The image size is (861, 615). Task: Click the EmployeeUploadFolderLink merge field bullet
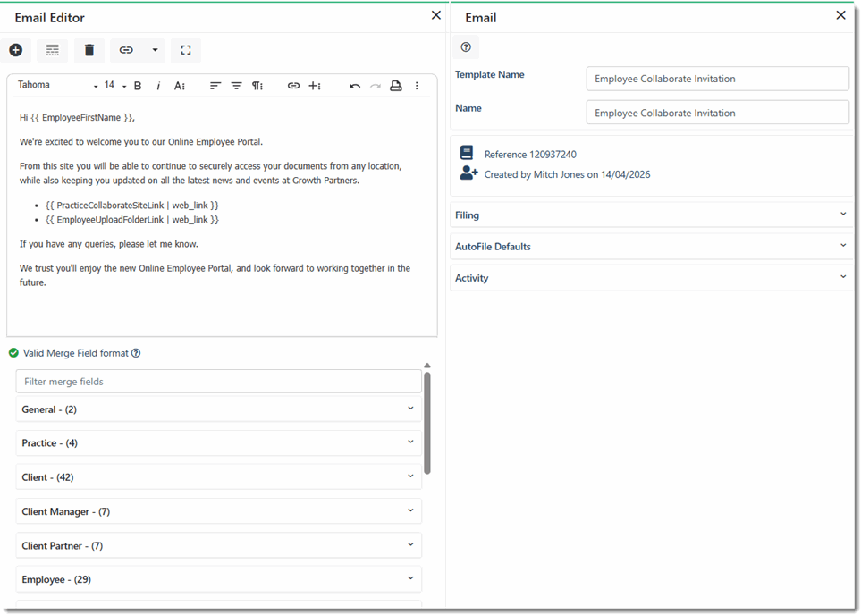(131, 220)
